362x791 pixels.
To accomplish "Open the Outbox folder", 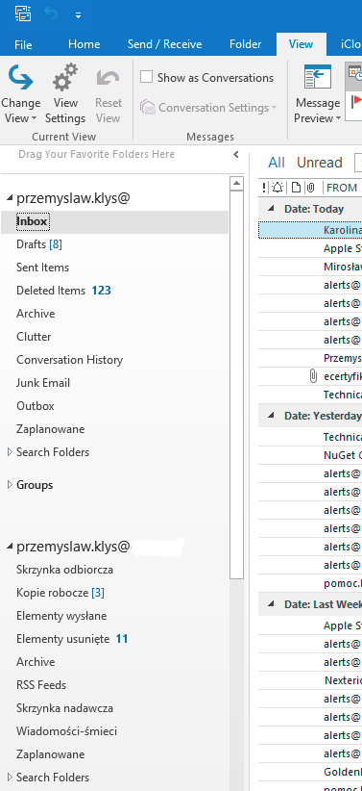I will [36, 406].
